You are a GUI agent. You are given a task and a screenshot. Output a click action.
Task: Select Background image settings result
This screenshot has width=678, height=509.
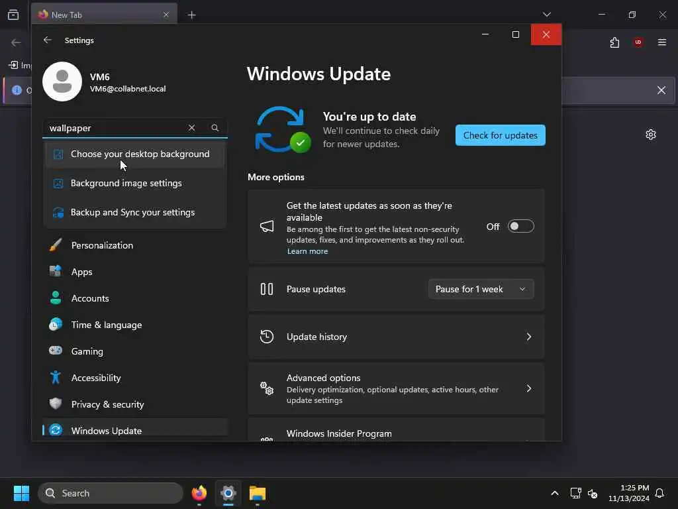tap(135, 183)
